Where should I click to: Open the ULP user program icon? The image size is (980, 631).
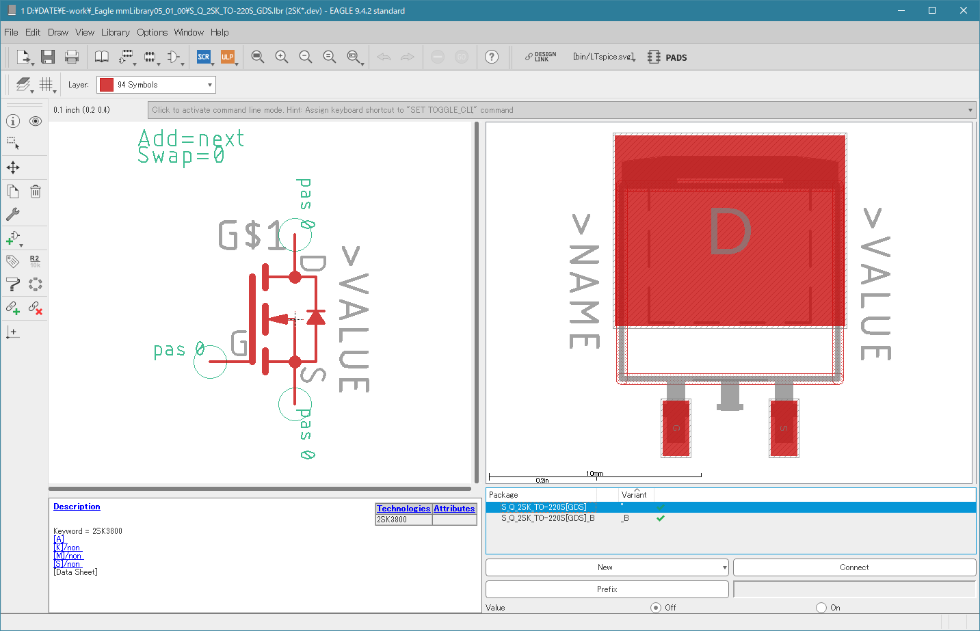tap(228, 57)
